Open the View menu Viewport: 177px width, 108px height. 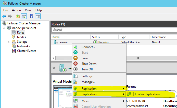pyautogui.click(x=28, y=10)
